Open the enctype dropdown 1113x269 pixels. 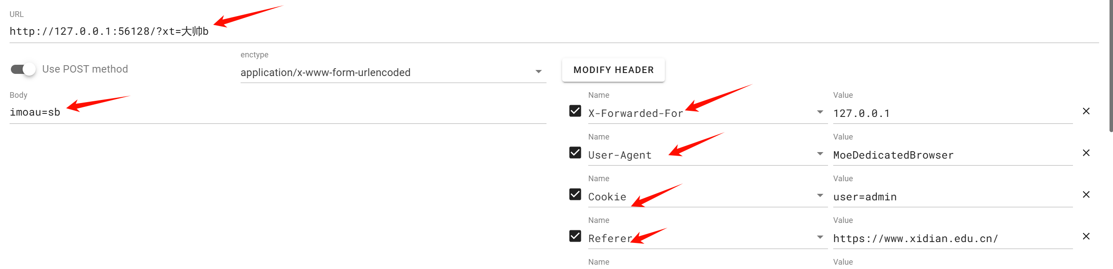tap(539, 72)
